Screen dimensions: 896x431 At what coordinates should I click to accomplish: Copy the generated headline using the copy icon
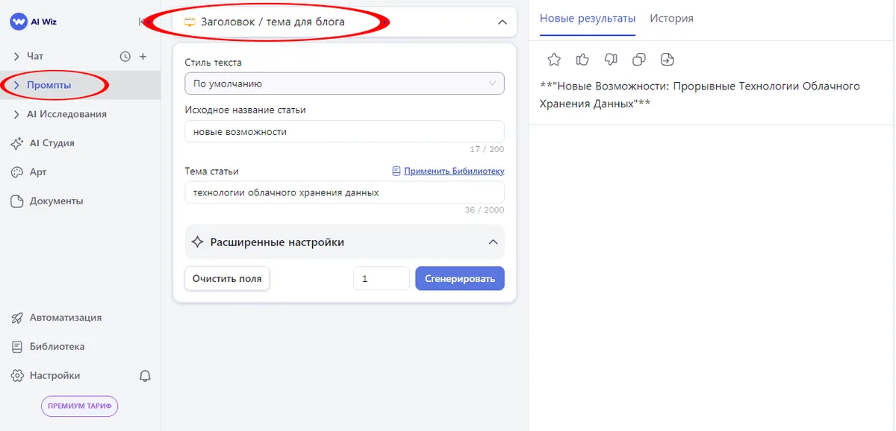point(639,59)
